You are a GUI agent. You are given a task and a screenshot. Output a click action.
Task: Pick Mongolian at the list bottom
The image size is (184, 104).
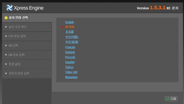[71, 77]
